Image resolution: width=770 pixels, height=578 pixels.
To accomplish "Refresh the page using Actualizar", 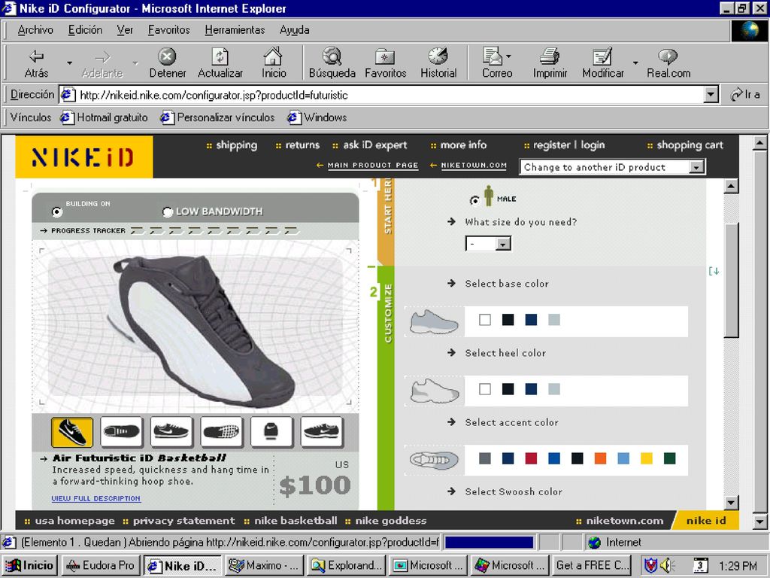I will tap(220, 63).
